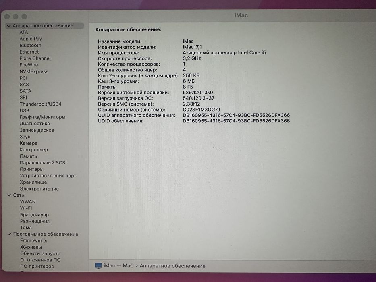The height and width of the screenshot is (282, 376).
Task: Select Журналы in the sidebar
Action: point(31,247)
